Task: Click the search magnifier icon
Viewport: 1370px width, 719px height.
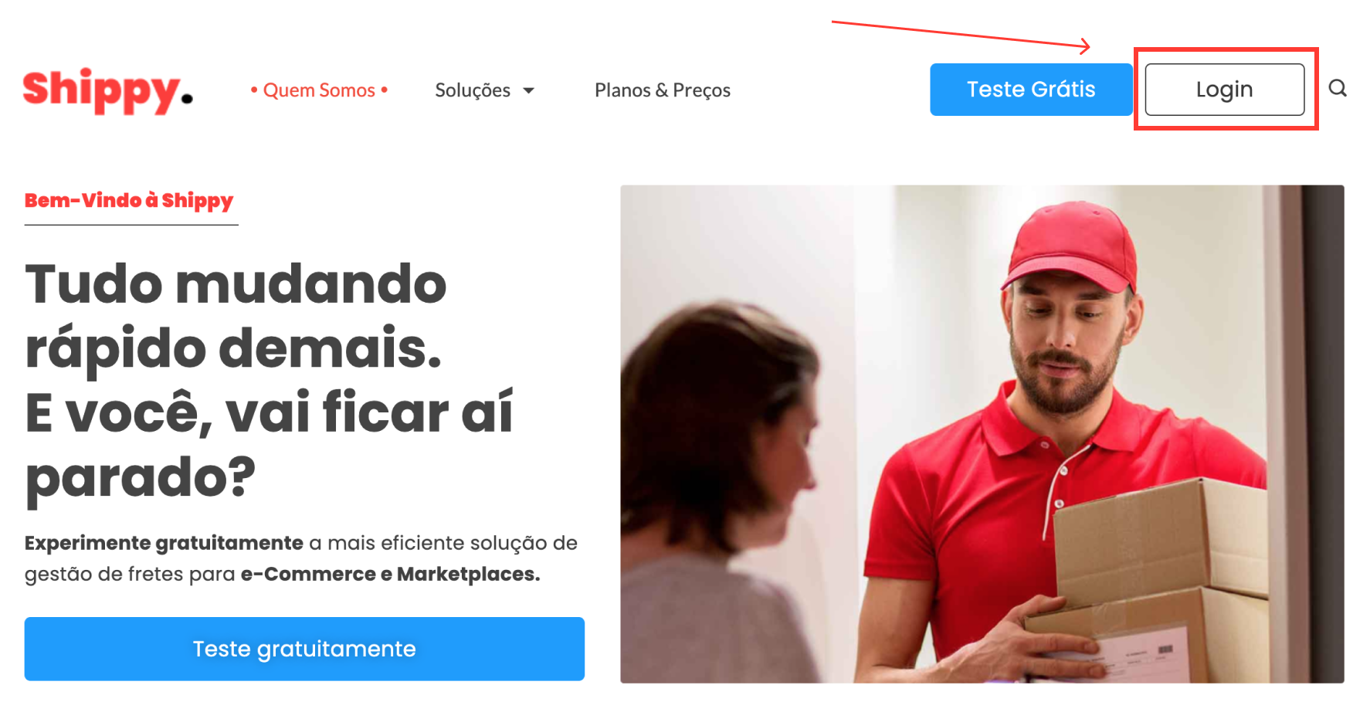Action: [x=1338, y=89]
